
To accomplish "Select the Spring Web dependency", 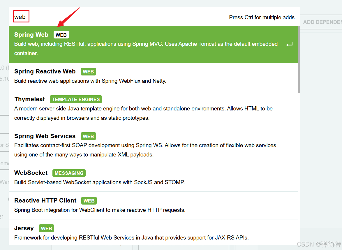I will point(153,44).
